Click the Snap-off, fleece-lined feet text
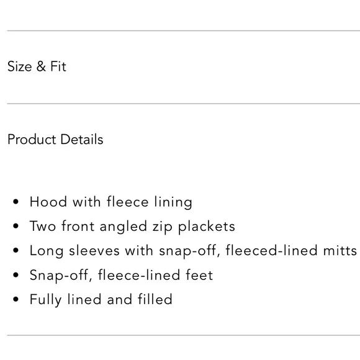Viewport: 360px width, 360px height. 122,276
